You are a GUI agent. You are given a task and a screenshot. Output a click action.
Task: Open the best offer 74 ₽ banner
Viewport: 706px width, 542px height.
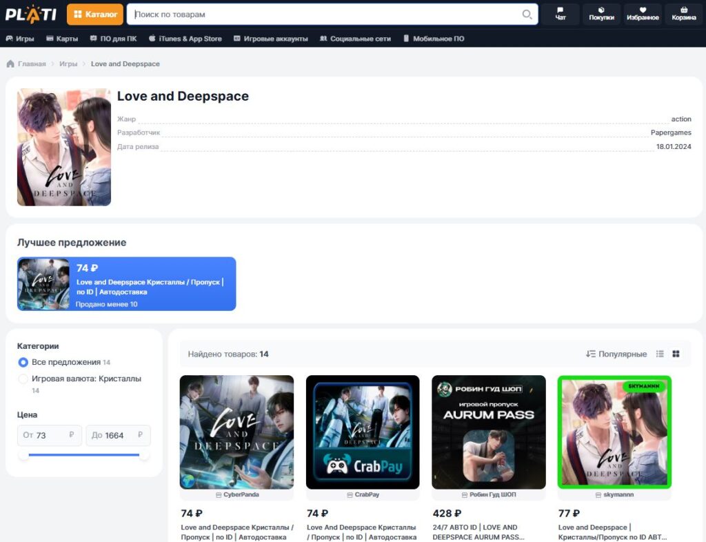pos(127,283)
